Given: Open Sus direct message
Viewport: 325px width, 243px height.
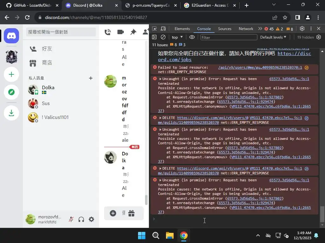Looking at the screenshot, I should pyautogui.click(x=60, y=103).
